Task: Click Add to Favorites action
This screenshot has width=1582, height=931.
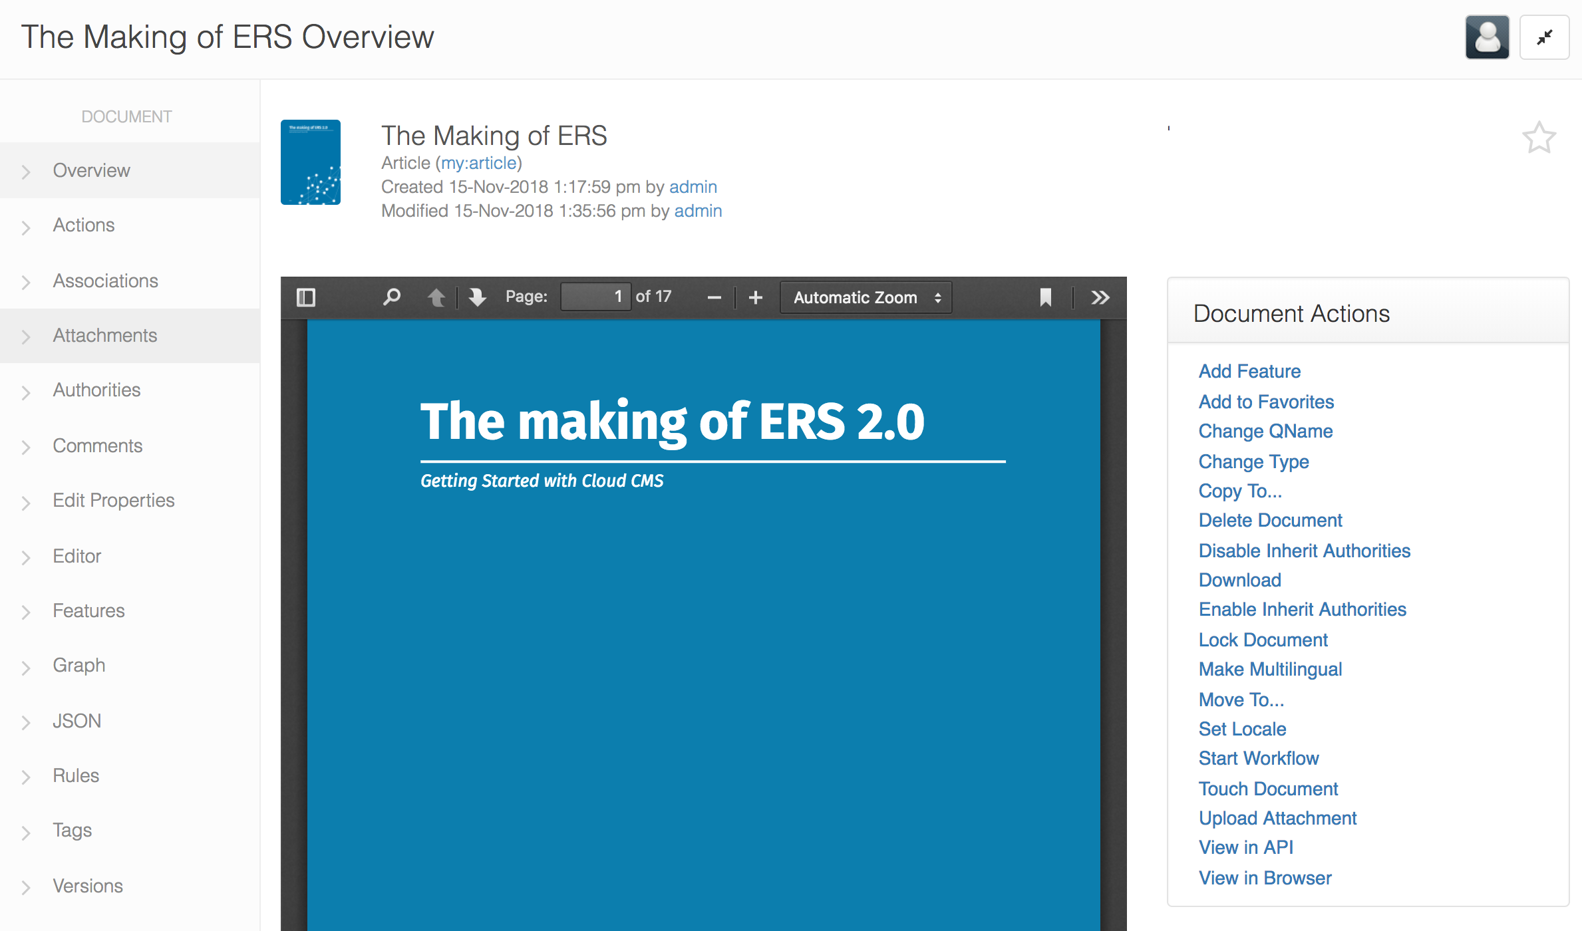Action: pyautogui.click(x=1266, y=402)
